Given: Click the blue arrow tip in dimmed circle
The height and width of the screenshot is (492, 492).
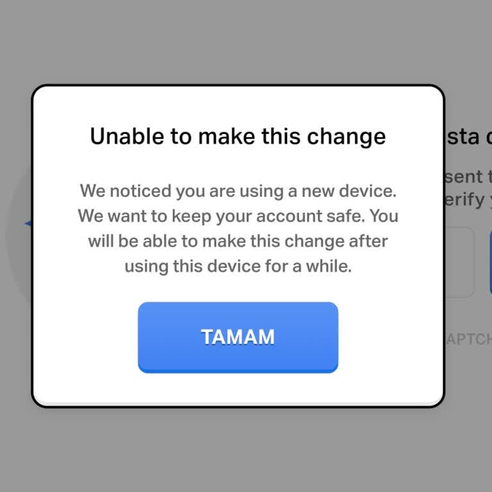Looking at the screenshot, I should [27, 224].
